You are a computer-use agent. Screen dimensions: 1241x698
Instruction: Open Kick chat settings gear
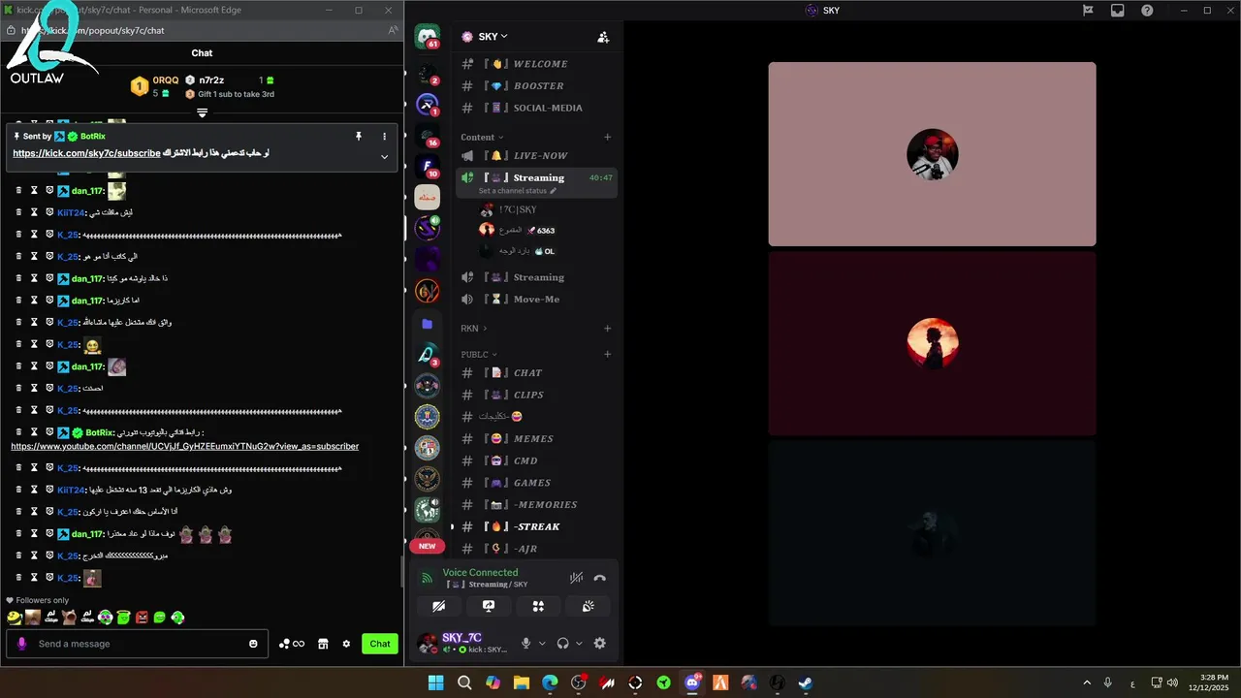346,644
